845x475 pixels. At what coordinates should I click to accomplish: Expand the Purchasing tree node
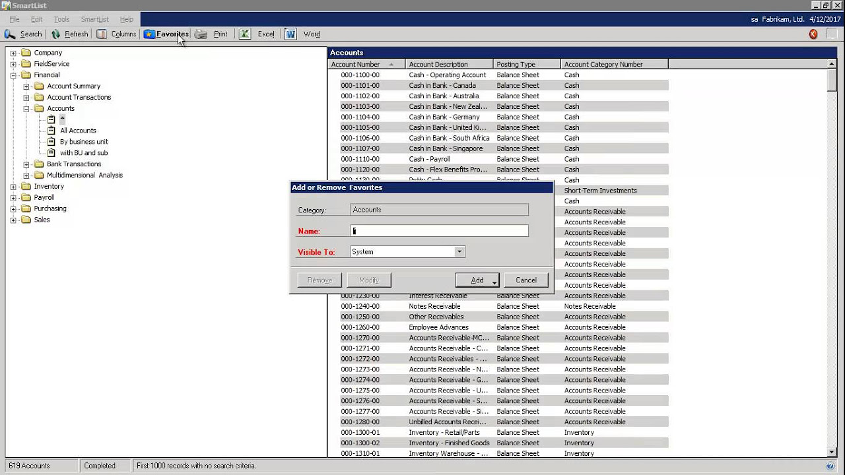click(x=13, y=209)
